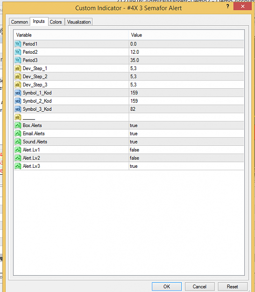
Task: Select the Period3 variable name
Action: coord(30,60)
